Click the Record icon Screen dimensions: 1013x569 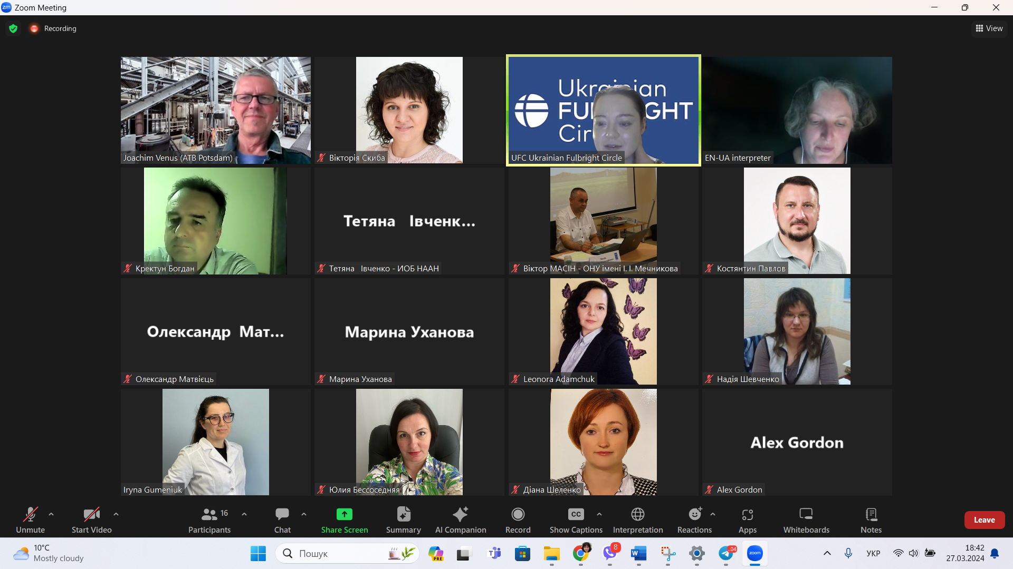pos(518,514)
